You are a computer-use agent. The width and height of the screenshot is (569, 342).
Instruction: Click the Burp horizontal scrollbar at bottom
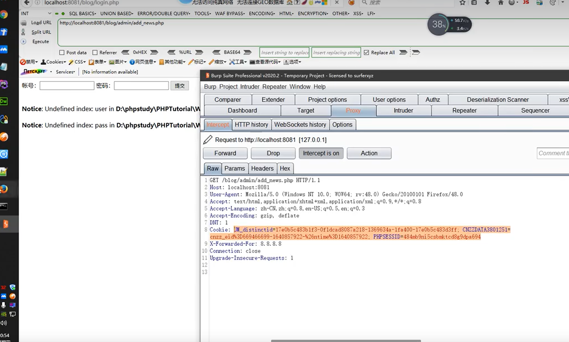pyautogui.click(x=346, y=341)
